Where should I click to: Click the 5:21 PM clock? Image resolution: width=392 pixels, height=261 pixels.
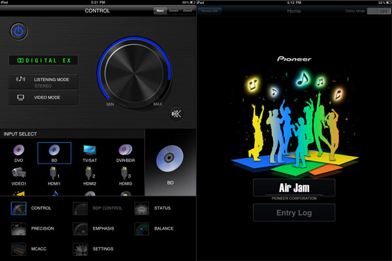[98, 2]
